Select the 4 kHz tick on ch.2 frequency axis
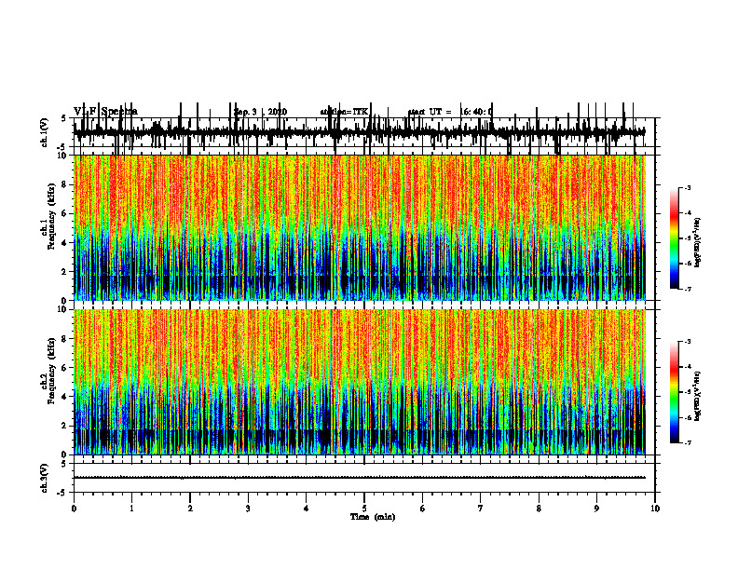The width and height of the screenshot is (738, 570). [x=64, y=397]
